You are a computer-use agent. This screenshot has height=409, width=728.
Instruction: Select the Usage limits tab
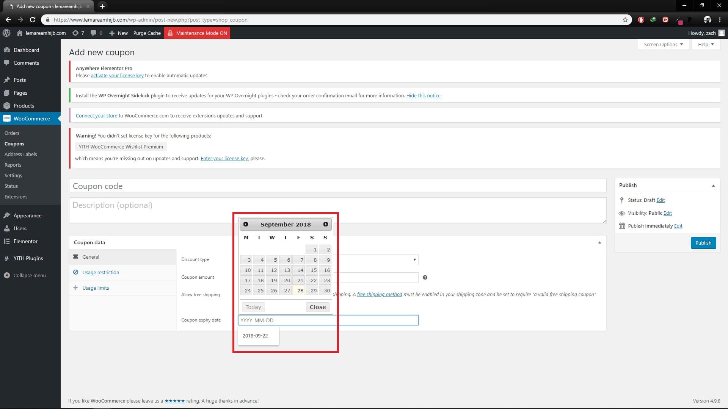click(123, 288)
